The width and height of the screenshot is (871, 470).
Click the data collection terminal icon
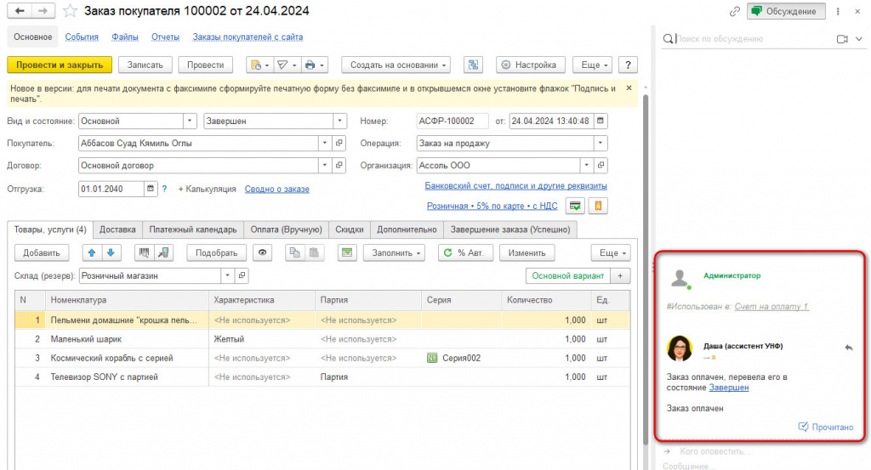[x=163, y=252]
